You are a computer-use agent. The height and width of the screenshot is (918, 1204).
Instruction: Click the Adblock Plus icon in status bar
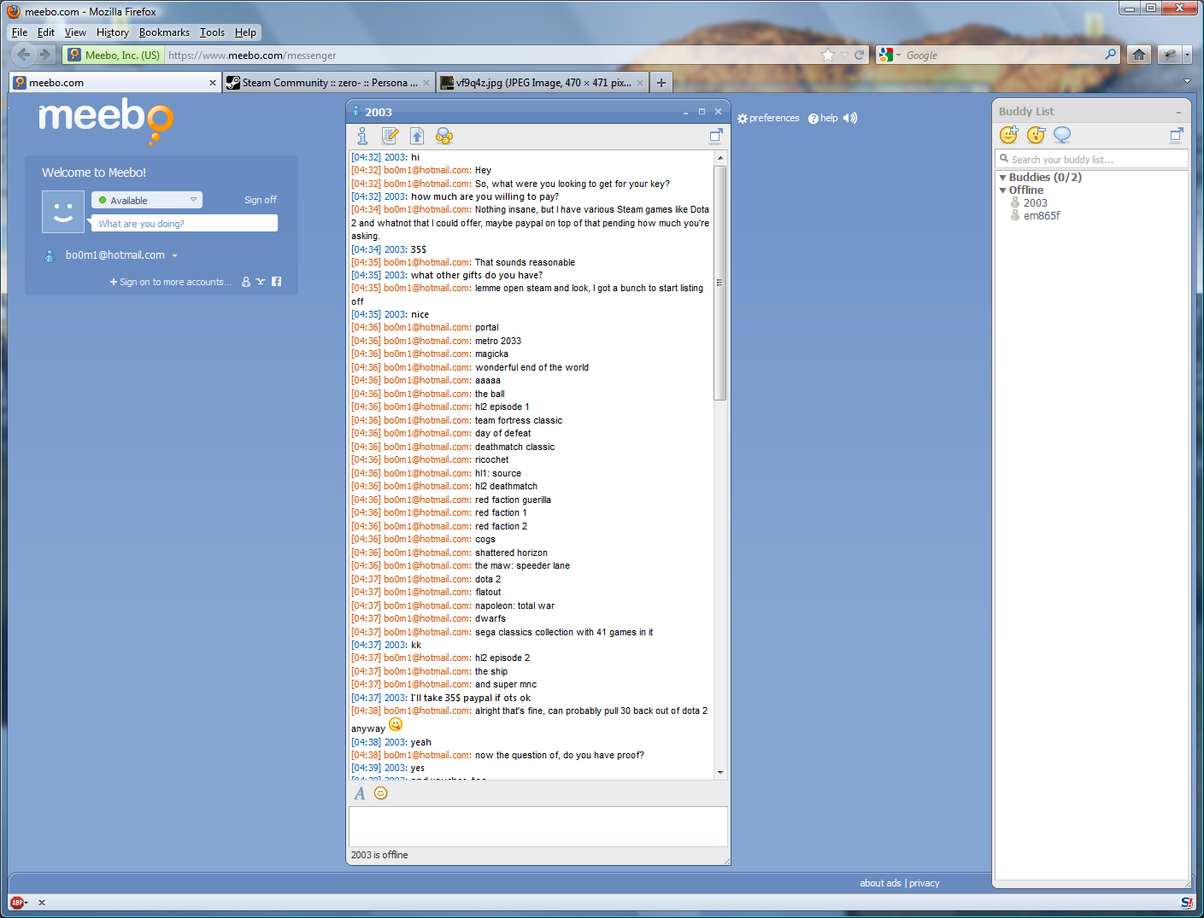(x=17, y=903)
